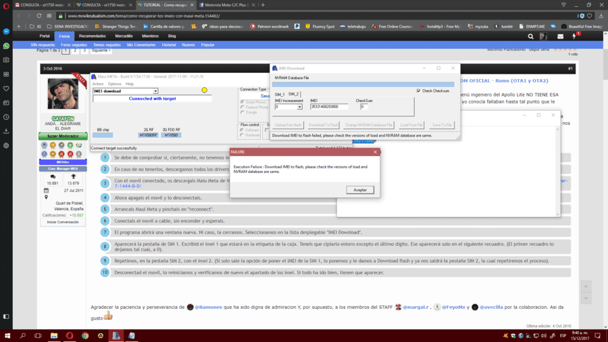608x342 pixels.
Task: Open Options menu in Maui META
Action: 114,84
